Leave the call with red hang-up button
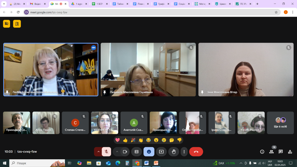The height and width of the screenshot is (167, 297). [196, 152]
